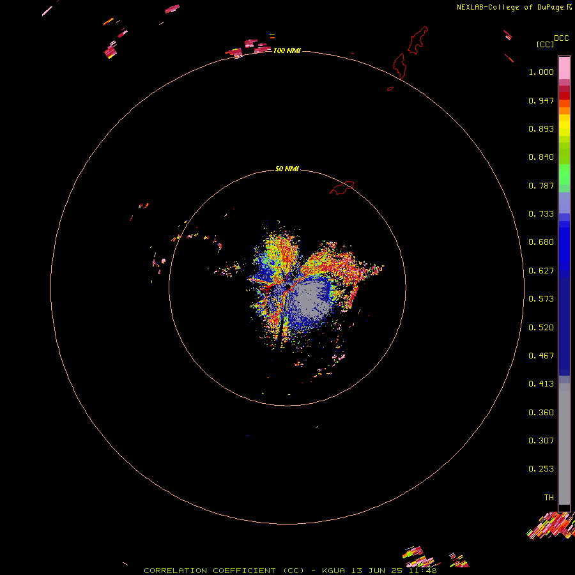
Task: Click the 50 NMI range ring label
Action: tap(287, 169)
